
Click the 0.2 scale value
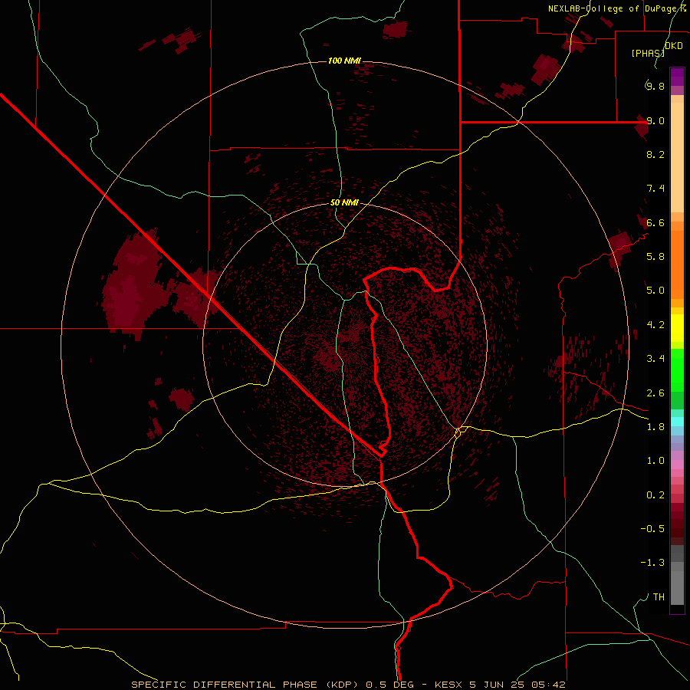click(x=655, y=495)
